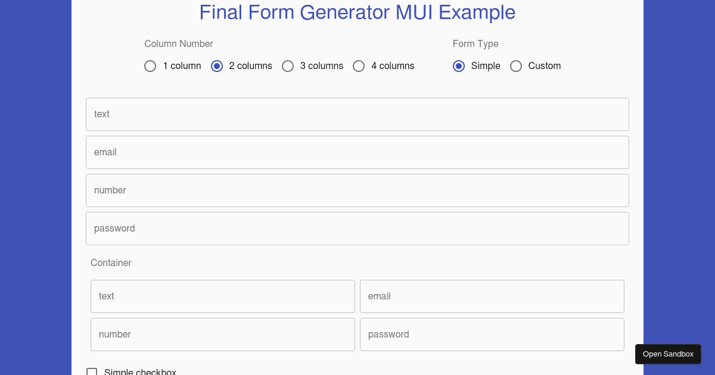Click the Column Number heading
This screenshot has height=375, width=715.
[x=178, y=43]
